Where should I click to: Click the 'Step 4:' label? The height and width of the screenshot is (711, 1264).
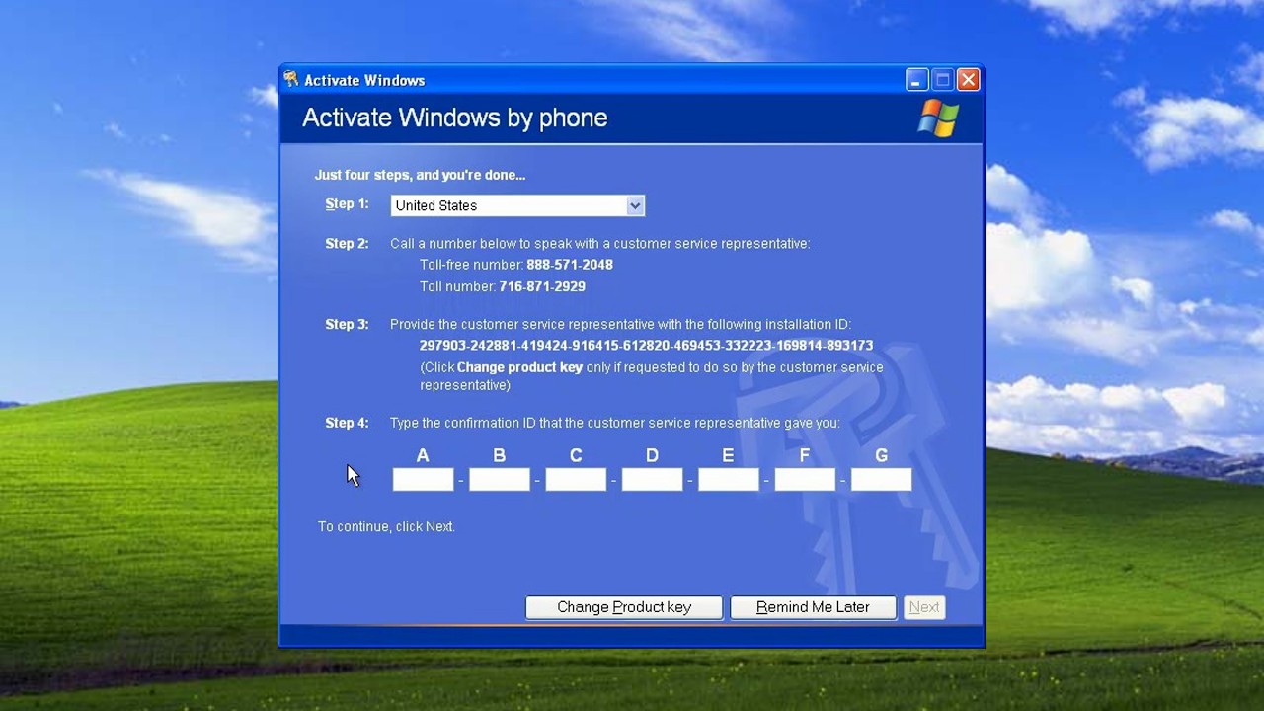(347, 423)
